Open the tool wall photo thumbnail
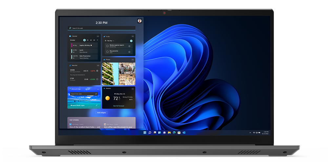Image resolution: width=328 pixels, height=167 pixels. tap(127, 80)
